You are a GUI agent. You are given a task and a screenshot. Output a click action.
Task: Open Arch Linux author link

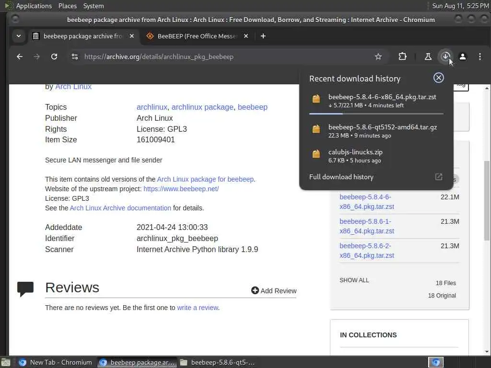tap(73, 86)
